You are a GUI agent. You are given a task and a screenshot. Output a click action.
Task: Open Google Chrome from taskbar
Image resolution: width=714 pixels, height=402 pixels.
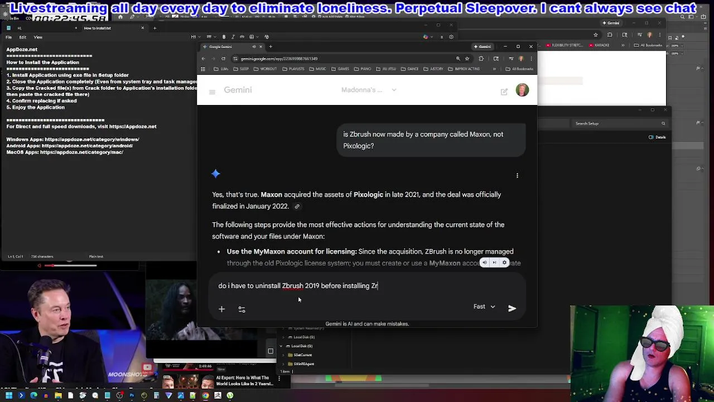click(x=205, y=395)
